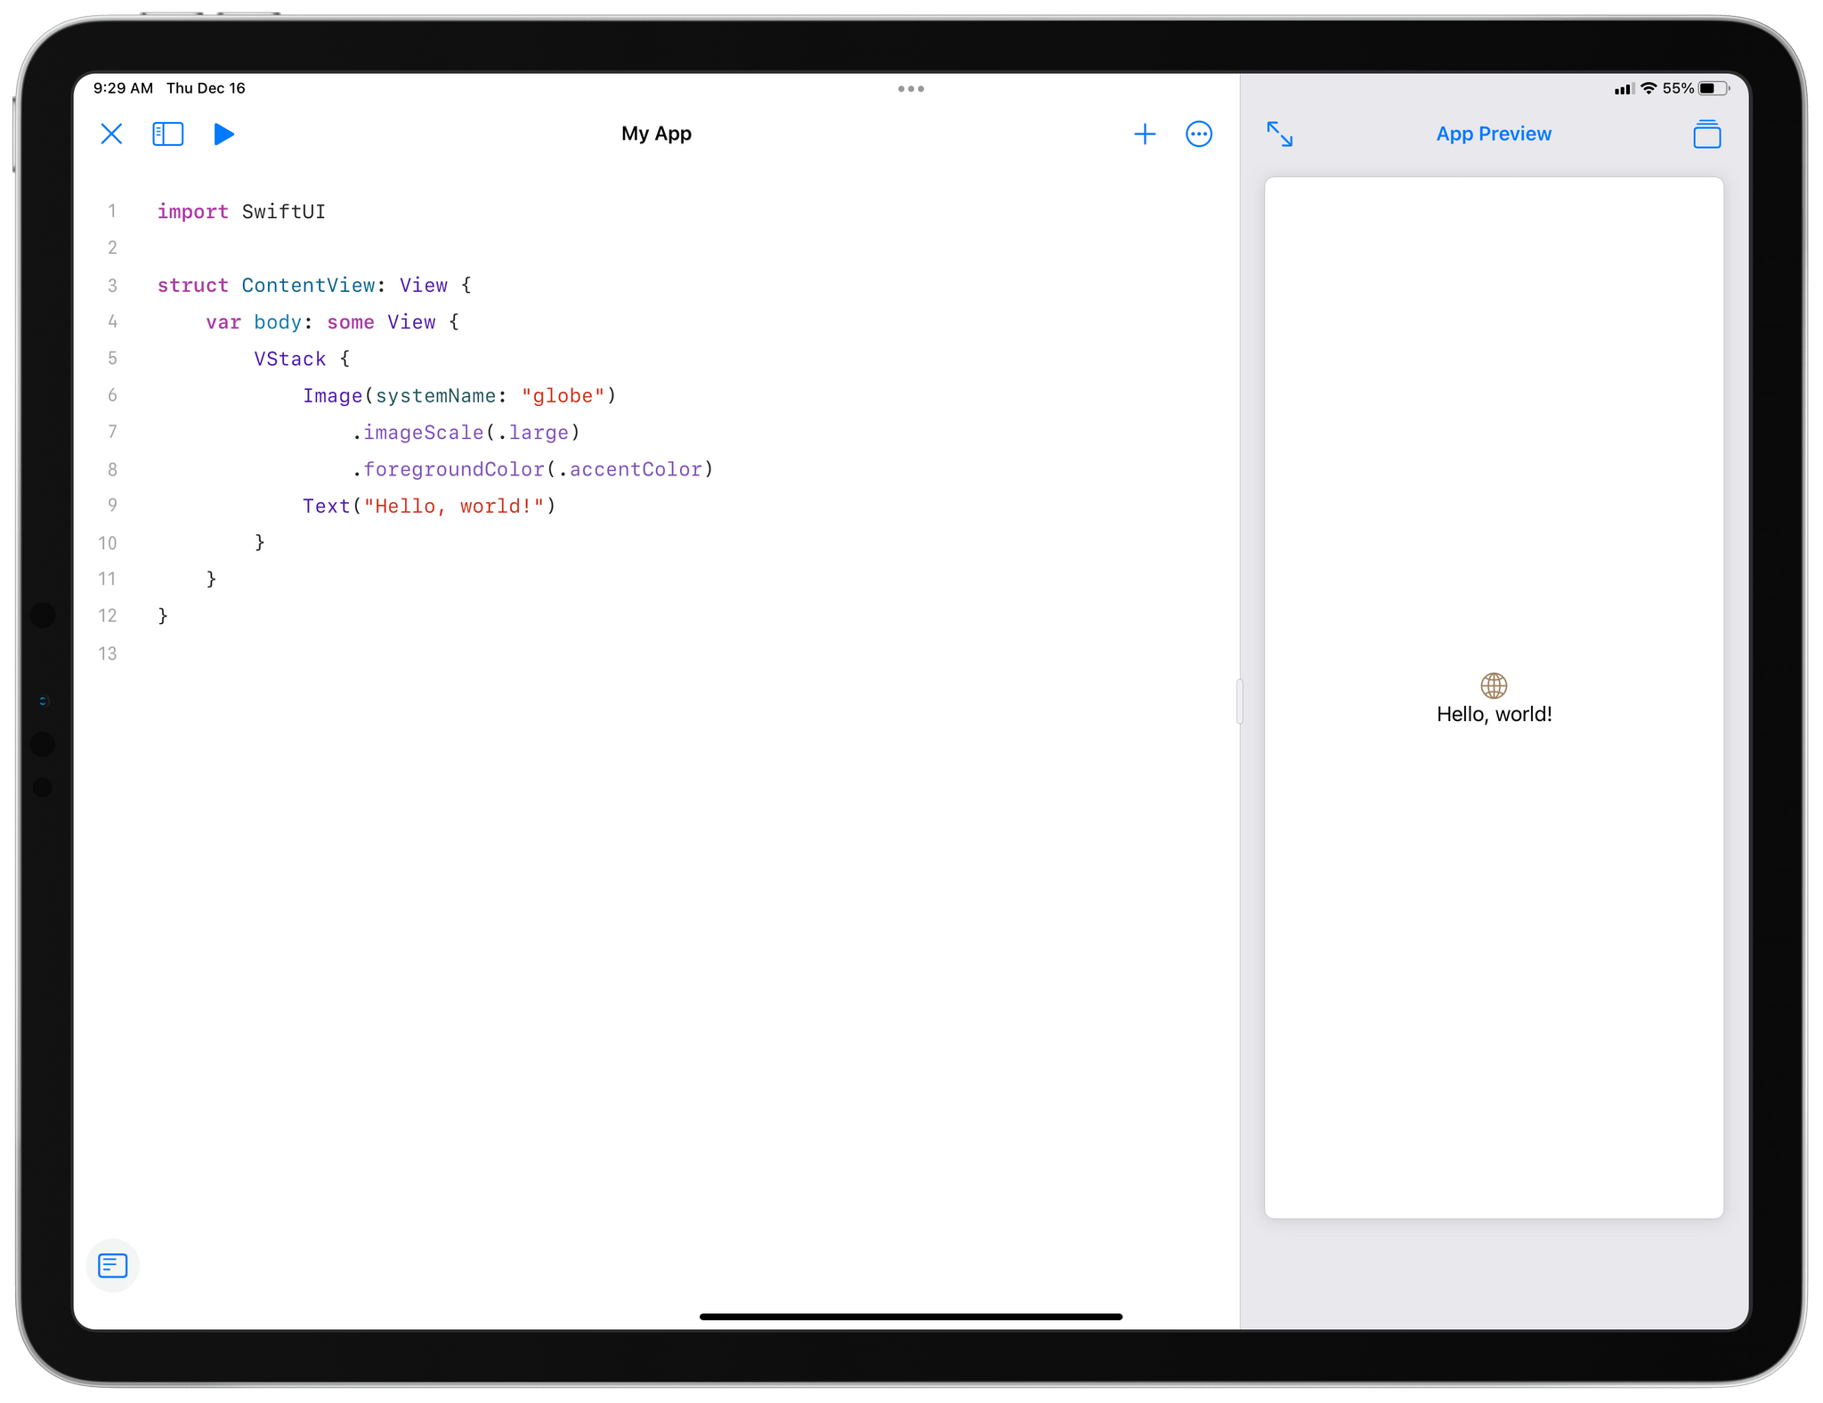1823x1403 pixels.
Task: Click VStack on line 5
Action: coord(290,359)
